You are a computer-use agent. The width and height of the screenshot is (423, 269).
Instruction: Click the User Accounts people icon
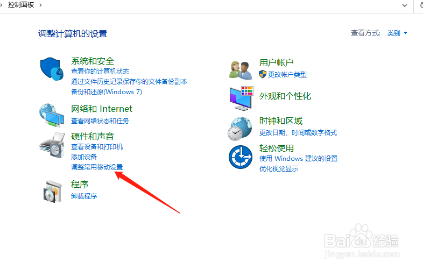[x=241, y=70]
